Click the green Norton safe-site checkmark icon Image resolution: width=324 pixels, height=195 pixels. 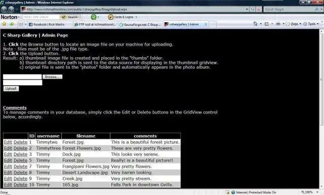94,17
